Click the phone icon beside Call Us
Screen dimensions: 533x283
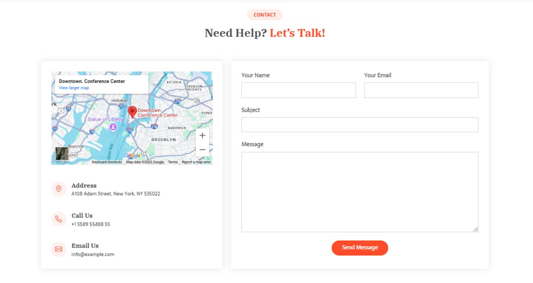click(x=59, y=219)
